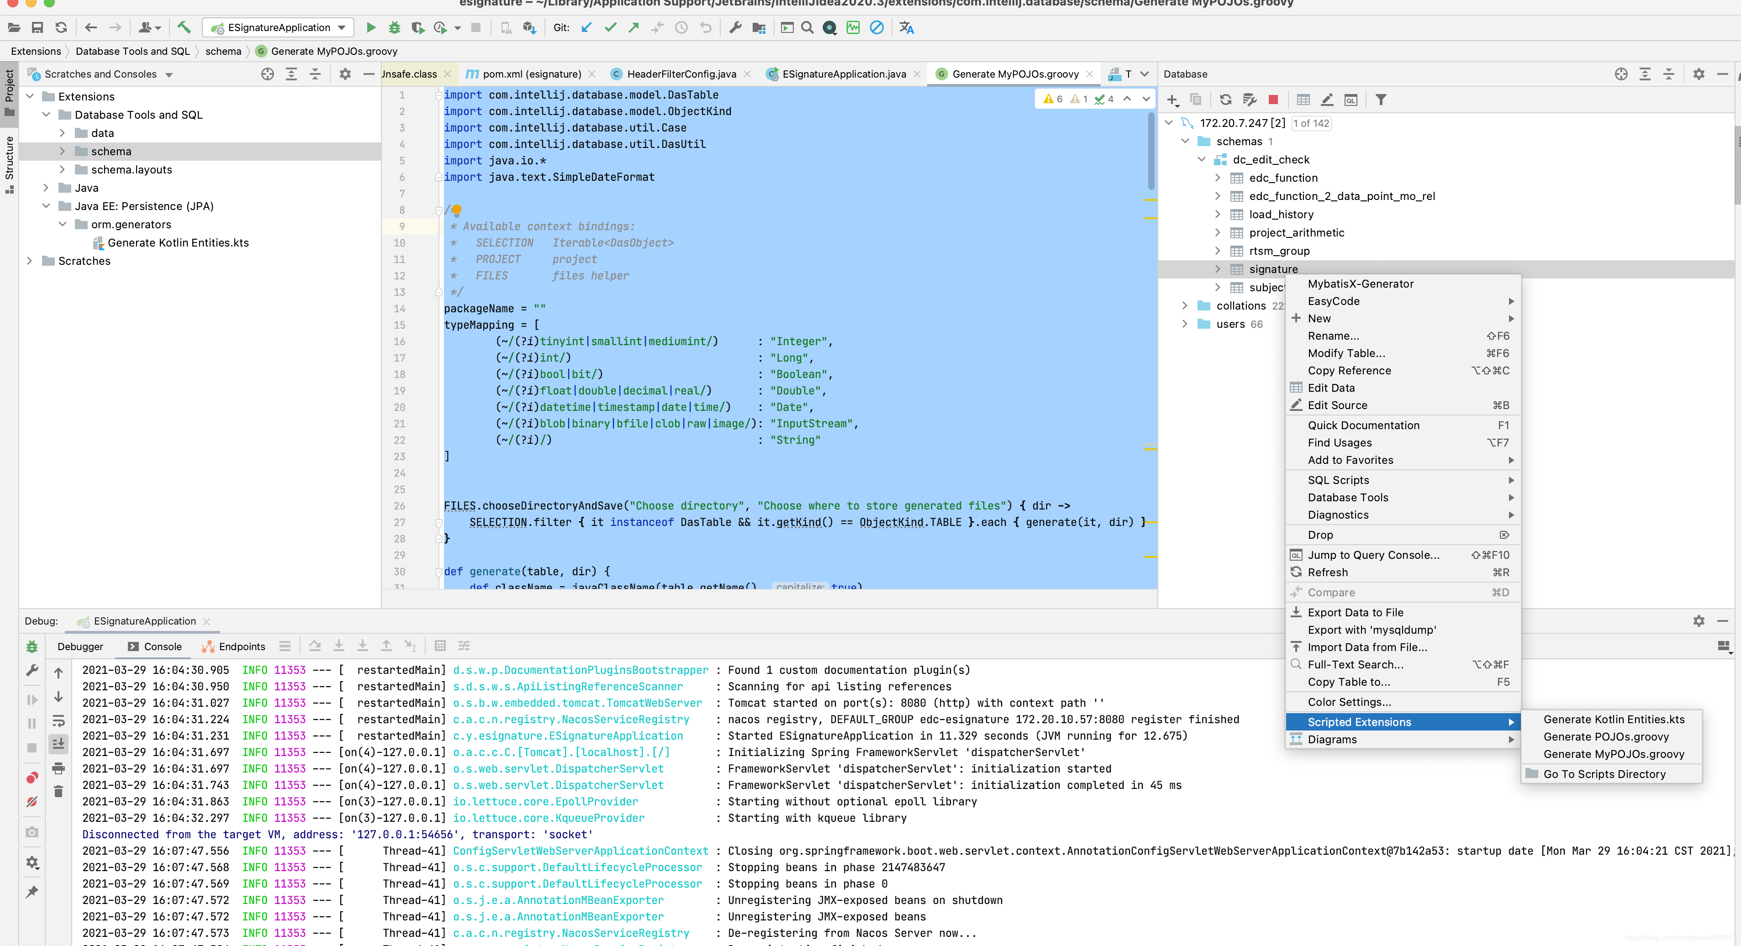This screenshot has width=1741, height=946.
Task: Choose Export Data to File menu item
Action: coord(1403,612)
